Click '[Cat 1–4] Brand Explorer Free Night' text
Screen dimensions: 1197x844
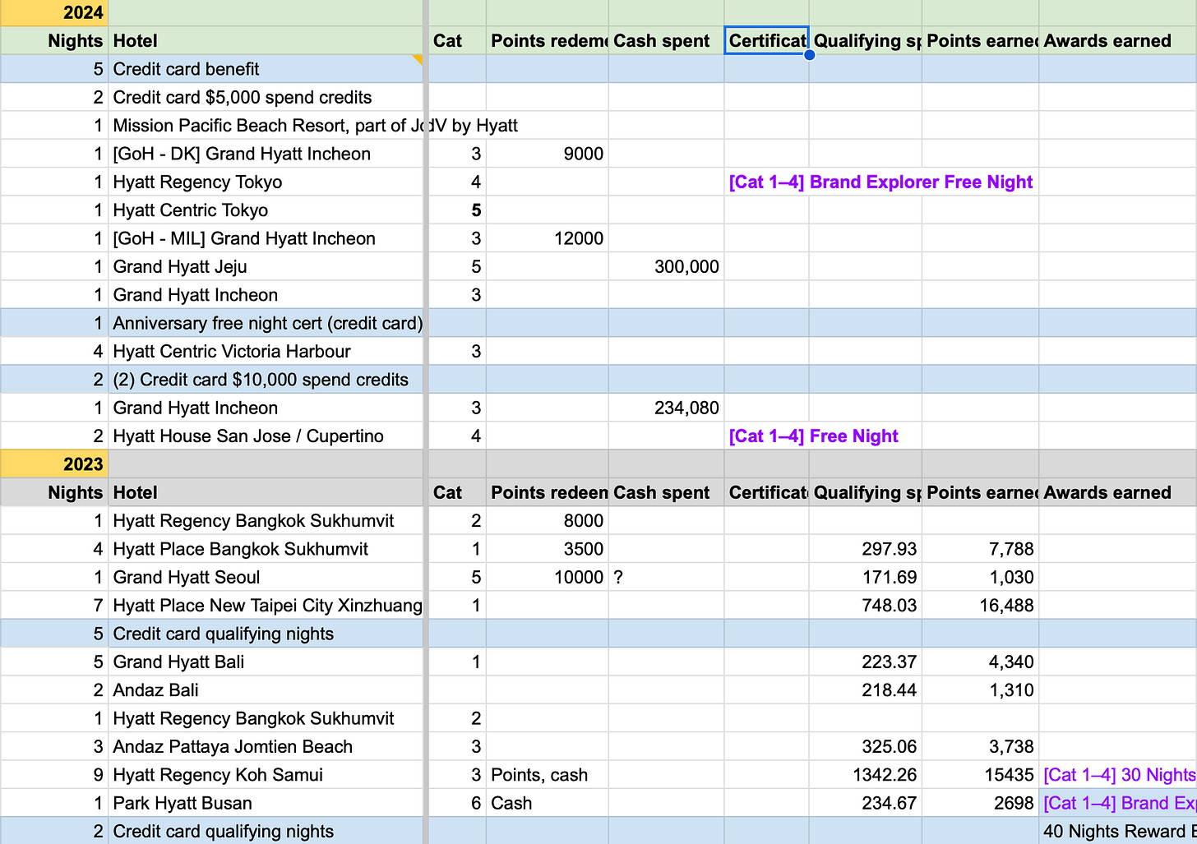880,182
